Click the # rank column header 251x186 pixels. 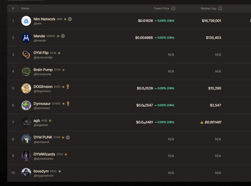coord(13,8)
